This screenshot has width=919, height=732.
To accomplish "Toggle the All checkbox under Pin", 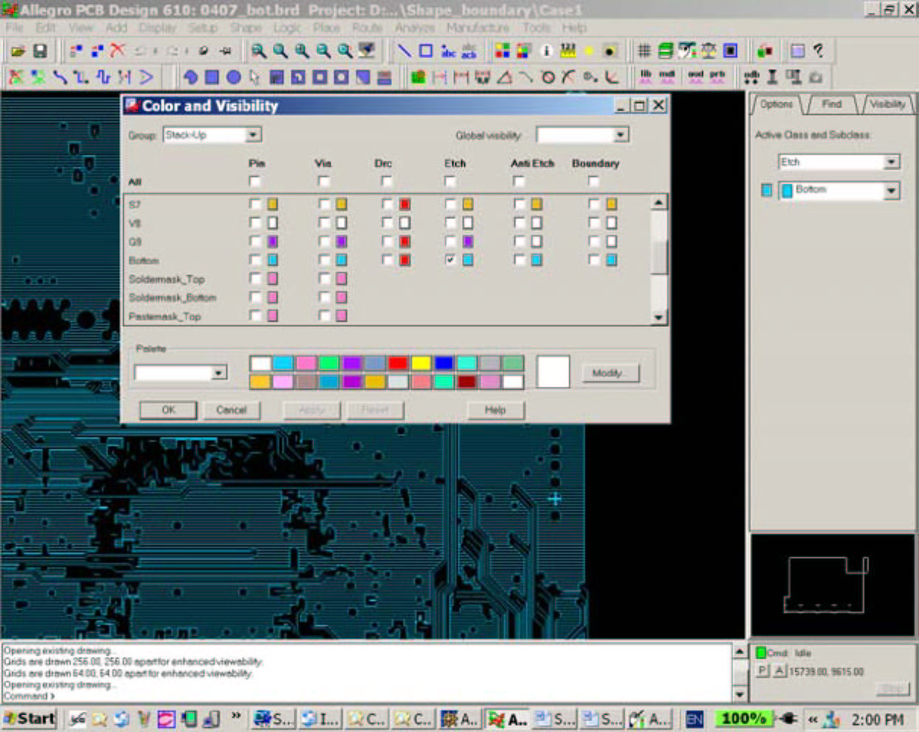I will click(x=255, y=182).
